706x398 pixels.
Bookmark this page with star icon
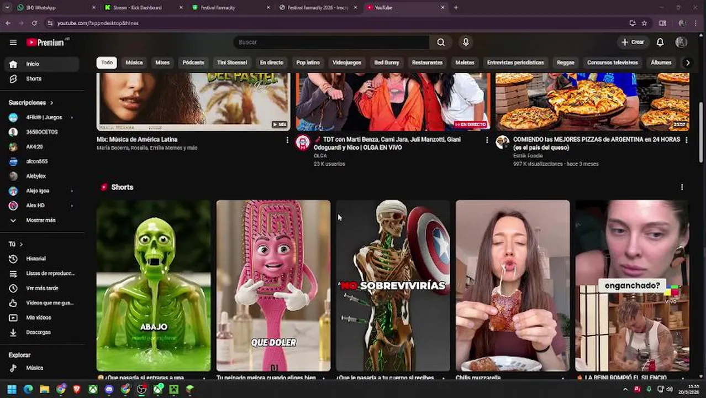(x=644, y=23)
